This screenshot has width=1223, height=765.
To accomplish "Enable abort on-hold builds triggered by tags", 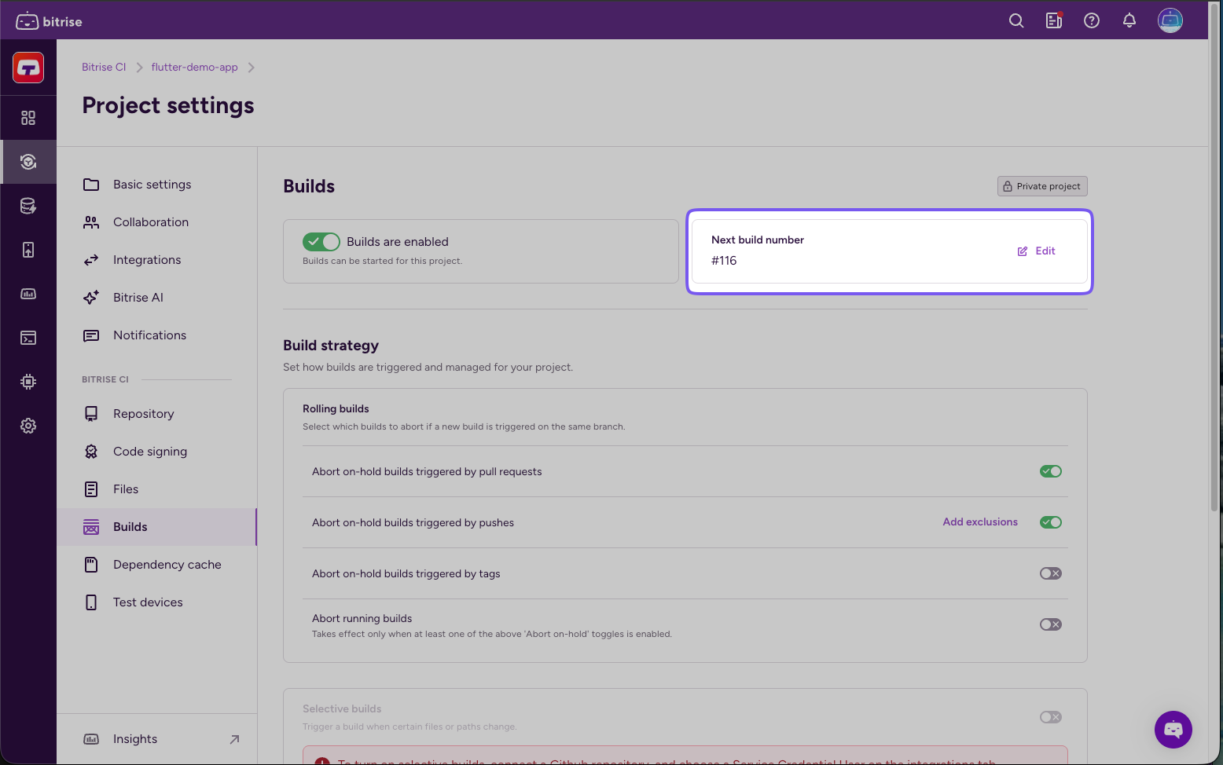I will 1051,573.
